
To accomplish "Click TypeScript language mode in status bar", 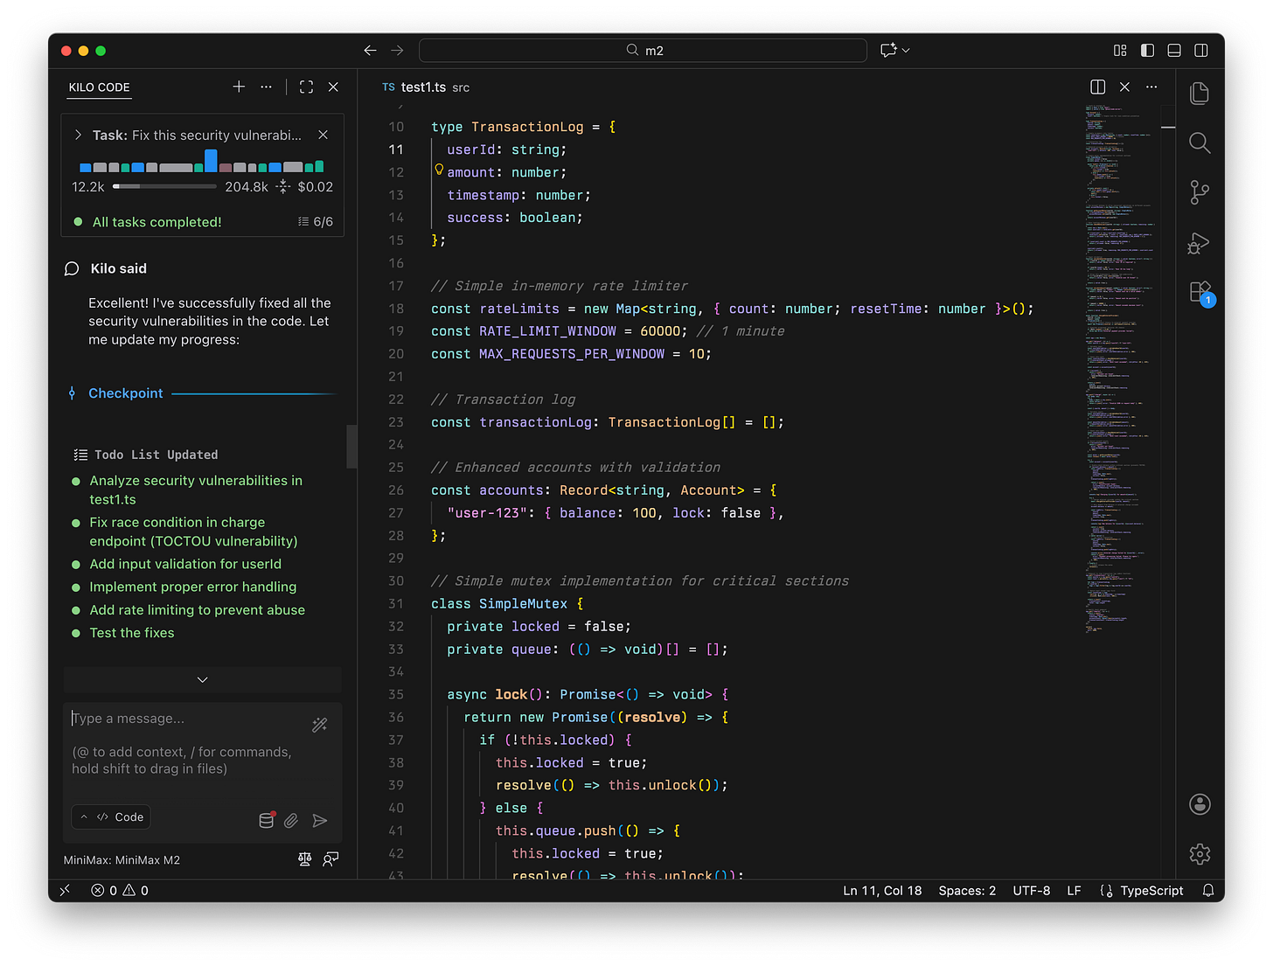I will tap(1151, 890).
